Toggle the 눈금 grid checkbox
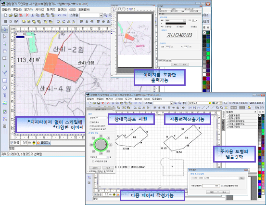 tap(12, 143)
